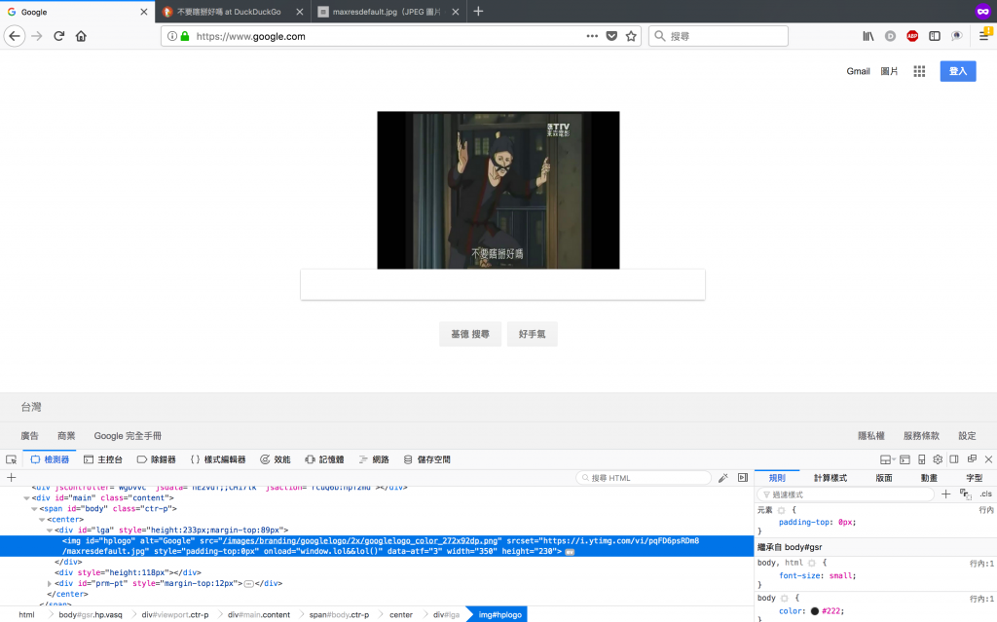This screenshot has width=997, height=622.
Task: Collapse the center element node
Action: click(x=42, y=520)
